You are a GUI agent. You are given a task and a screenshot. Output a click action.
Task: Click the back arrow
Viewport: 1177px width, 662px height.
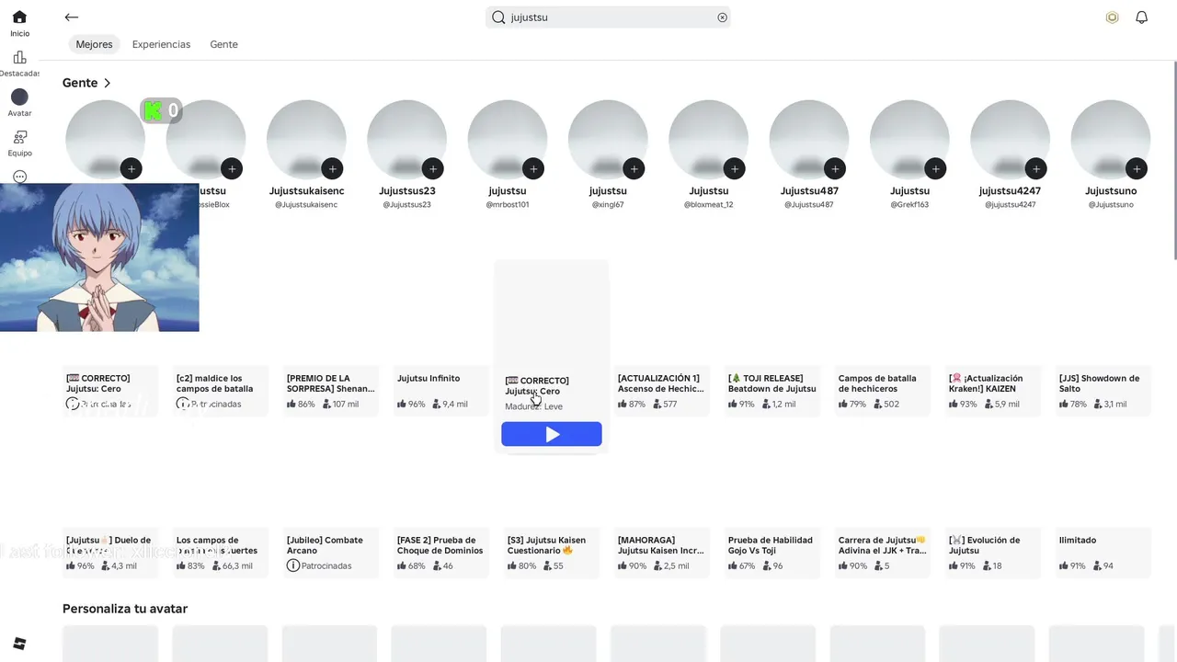(72, 17)
